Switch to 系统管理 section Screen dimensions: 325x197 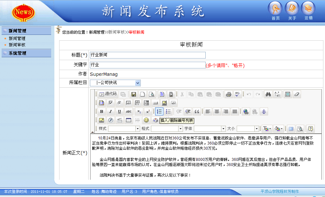tap(15, 53)
